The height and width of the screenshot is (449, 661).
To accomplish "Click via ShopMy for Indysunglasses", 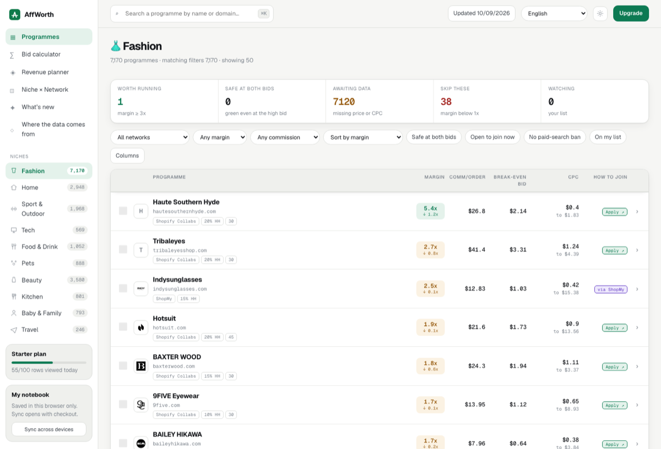I will 611,289.
